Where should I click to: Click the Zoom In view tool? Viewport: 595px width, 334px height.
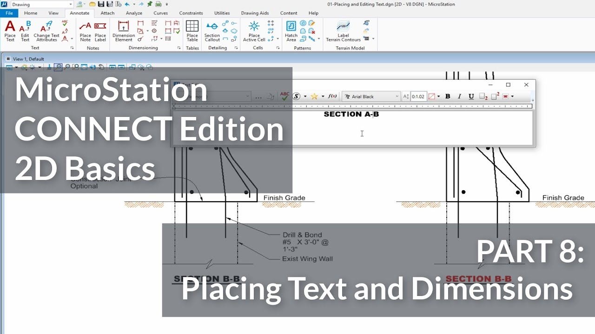click(58, 67)
